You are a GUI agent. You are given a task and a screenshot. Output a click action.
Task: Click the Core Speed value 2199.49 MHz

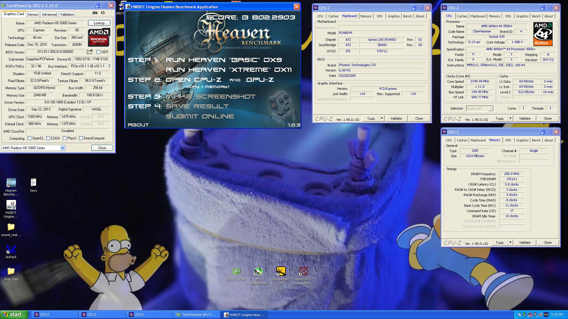click(480, 82)
